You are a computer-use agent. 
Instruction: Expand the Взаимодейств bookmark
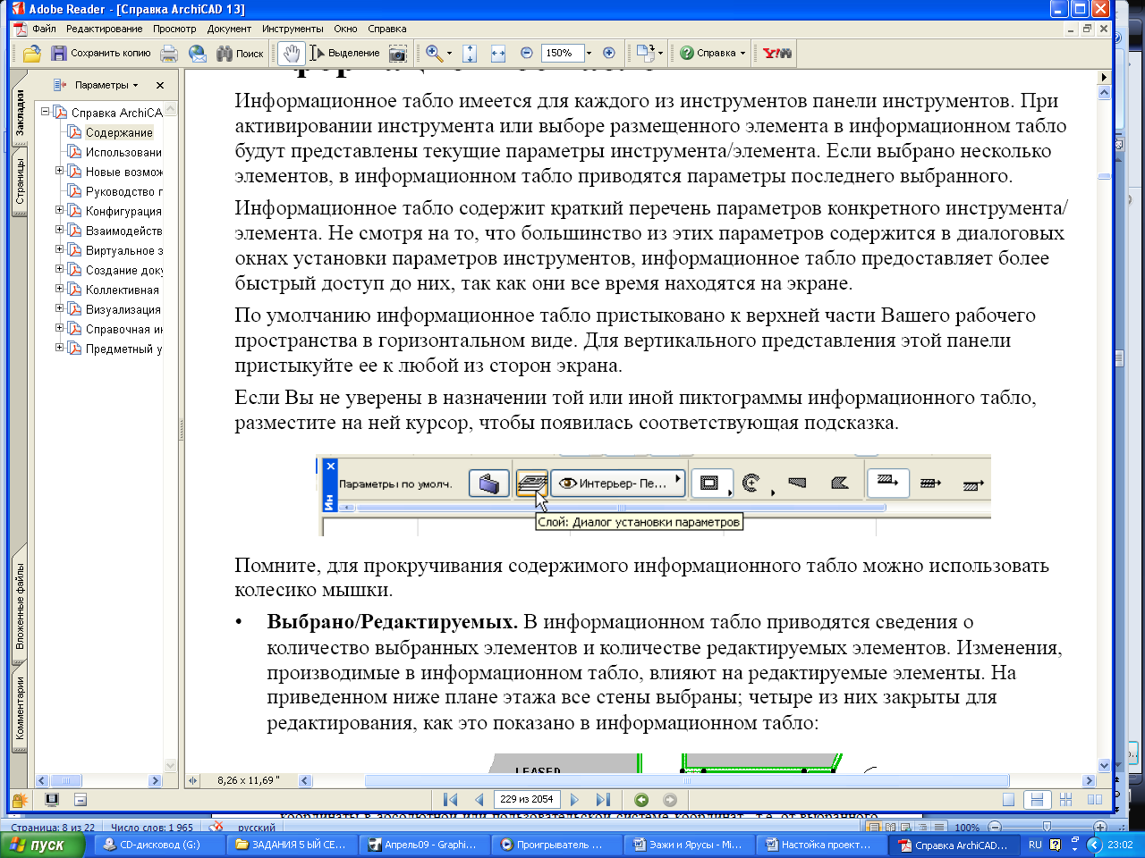click(60, 230)
